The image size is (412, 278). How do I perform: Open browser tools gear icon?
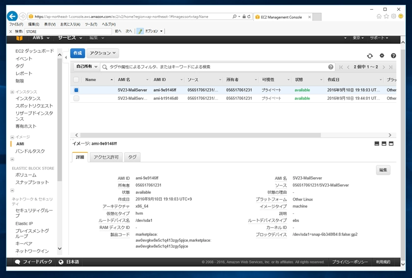(393, 16)
